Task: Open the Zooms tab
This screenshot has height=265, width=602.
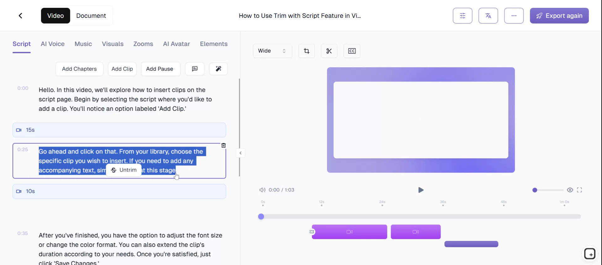Action: (143, 44)
